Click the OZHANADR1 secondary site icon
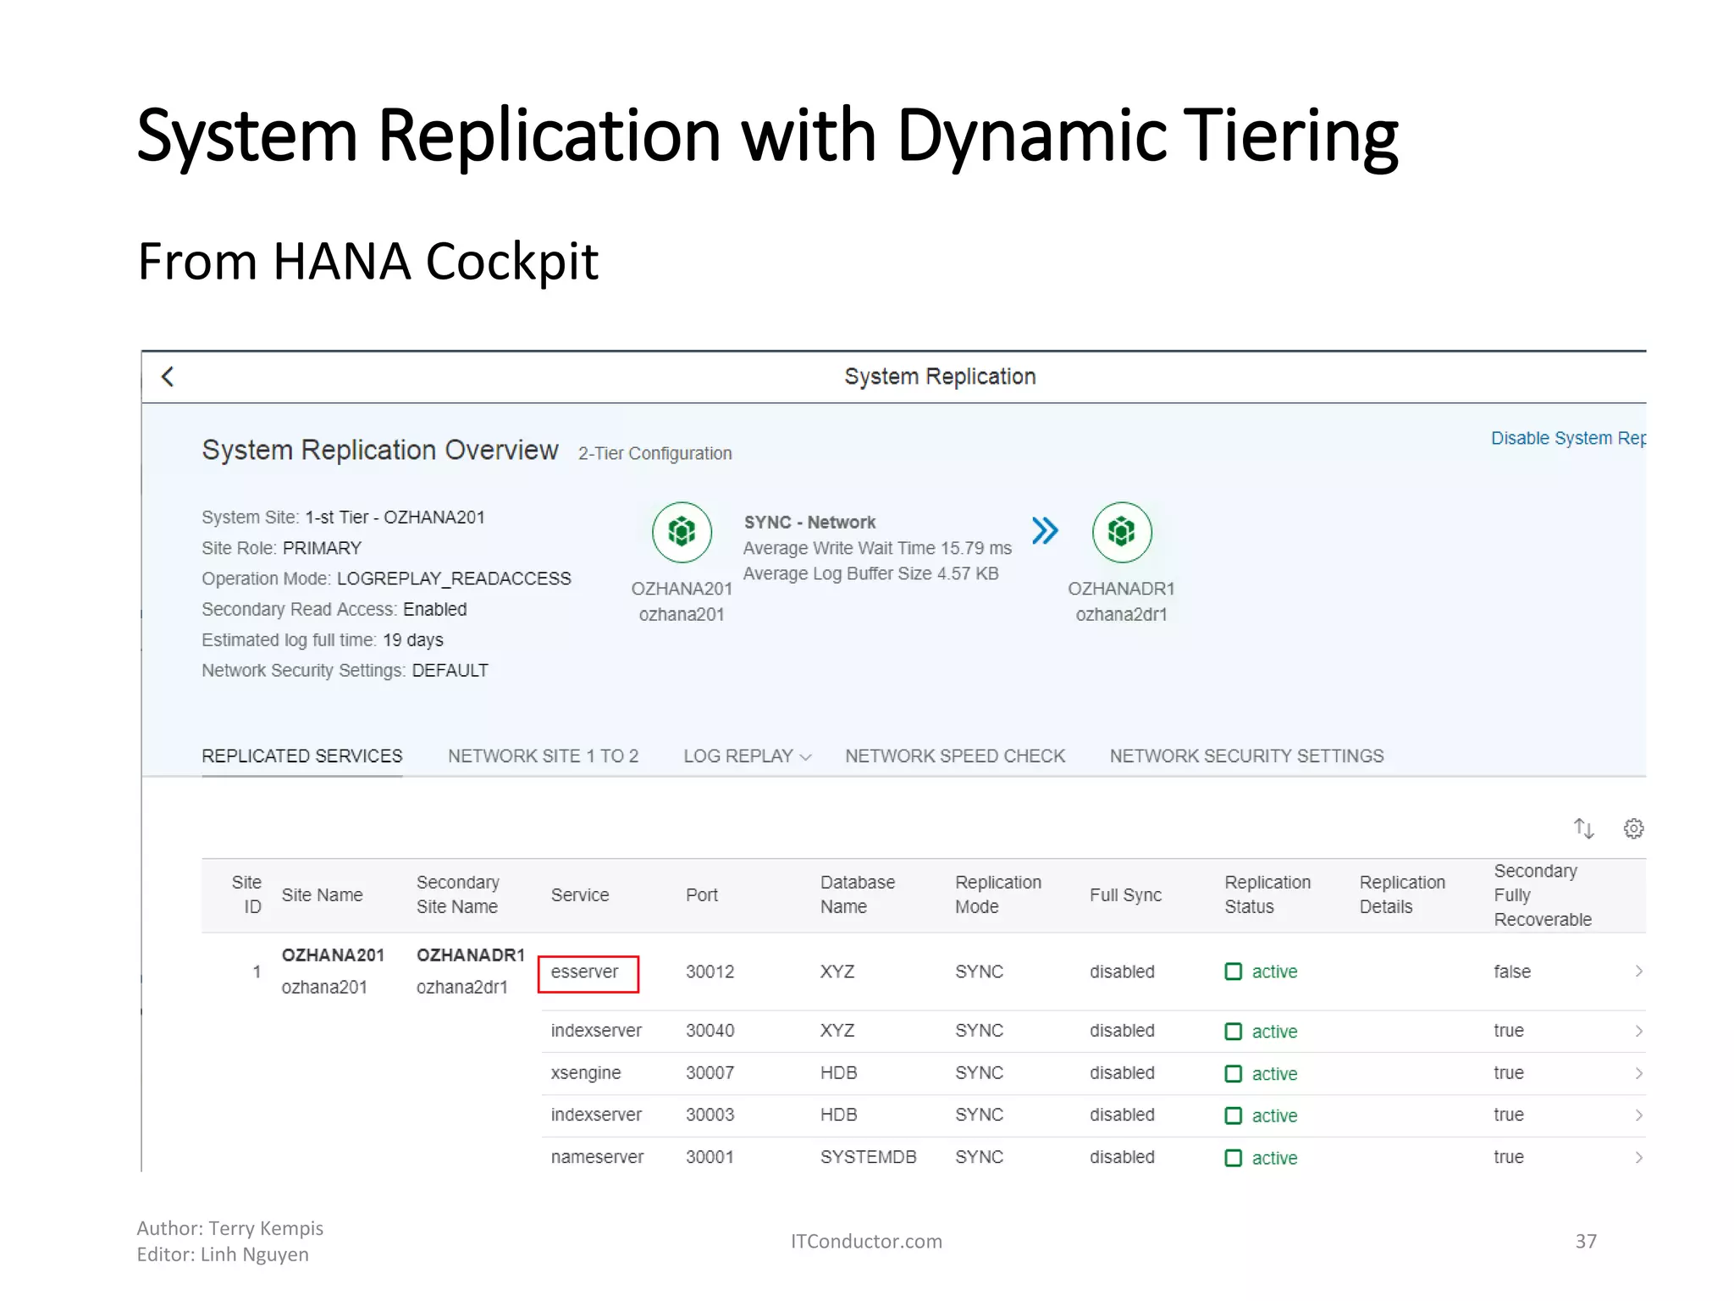The width and height of the screenshot is (1734, 1301). (1122, 532)
